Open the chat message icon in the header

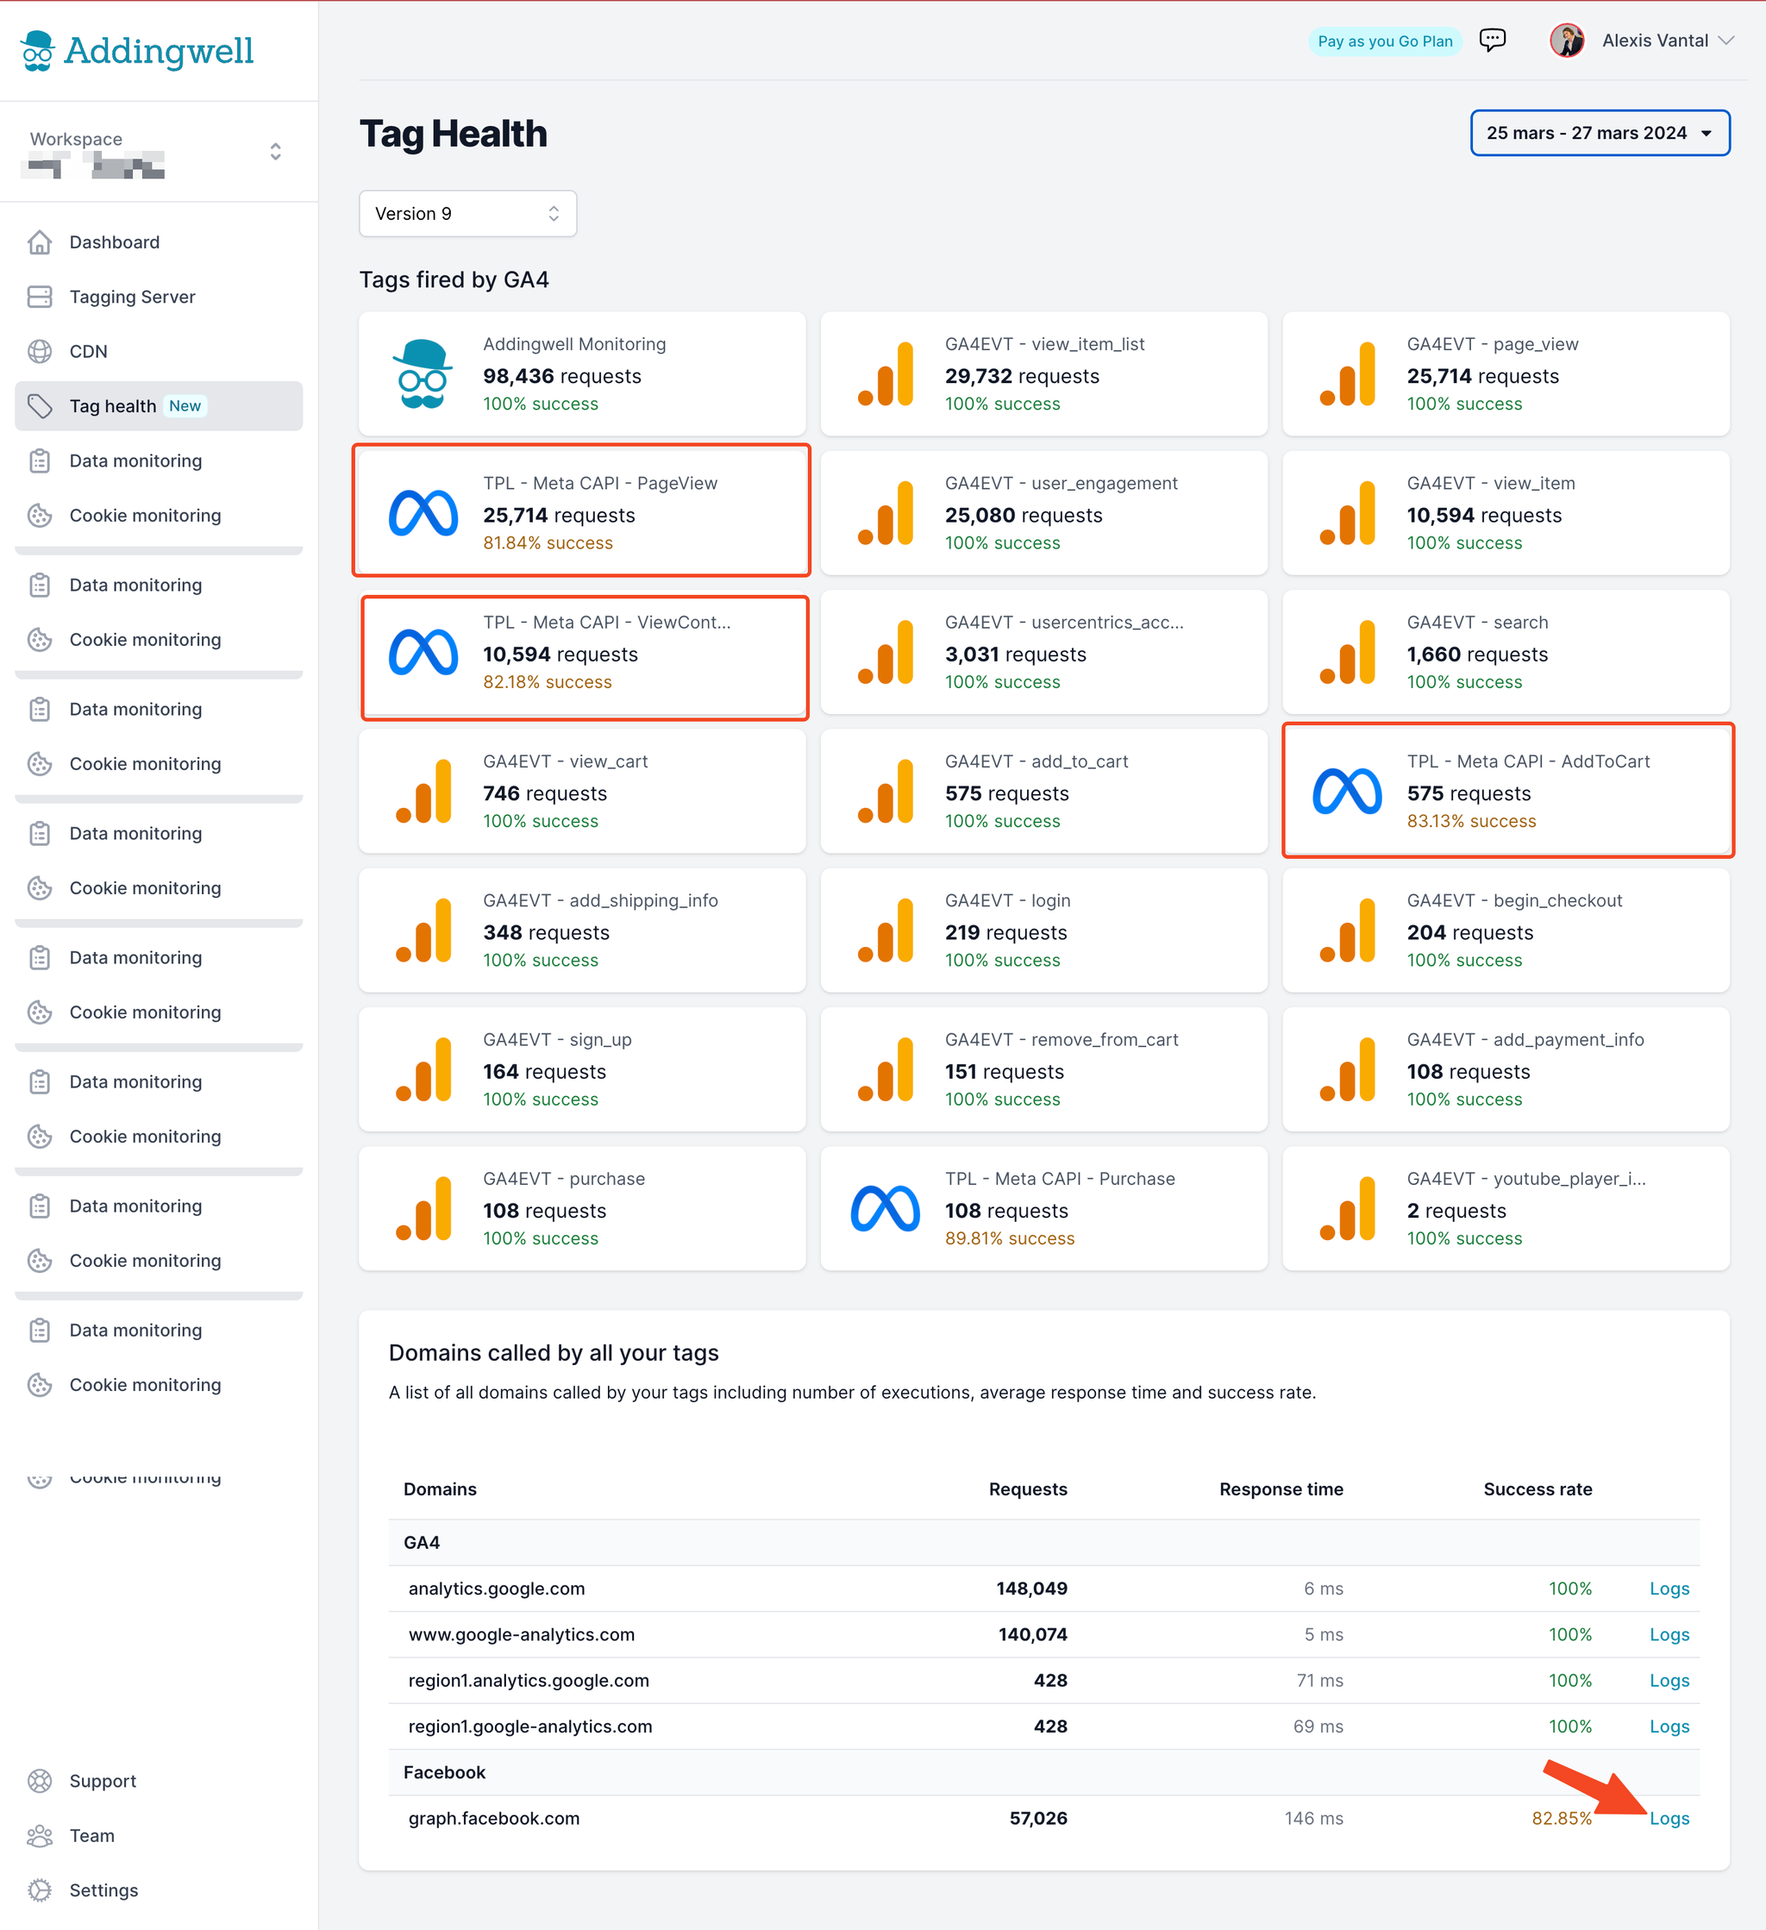click(x=1493, y=41)
